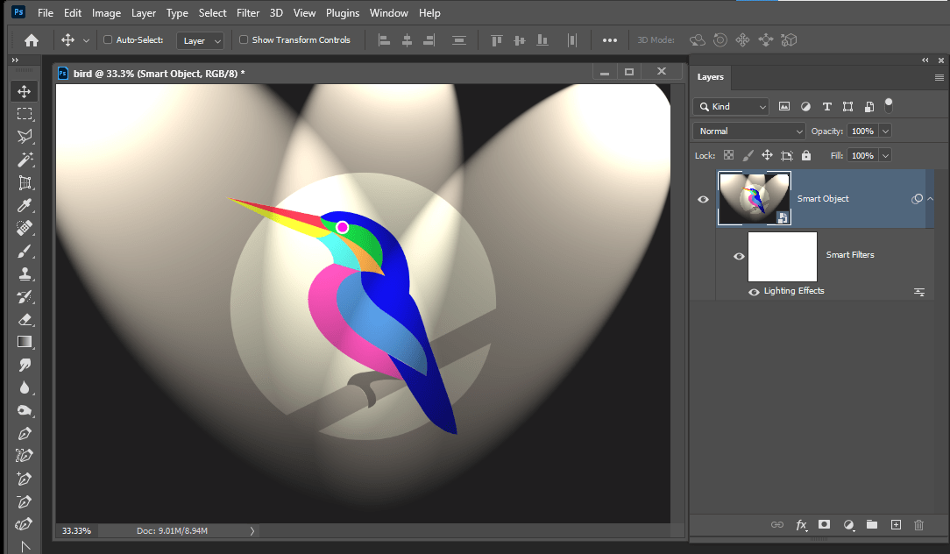Click the document size status bar text
Screen dimensions: 950x554
point(171,530)
